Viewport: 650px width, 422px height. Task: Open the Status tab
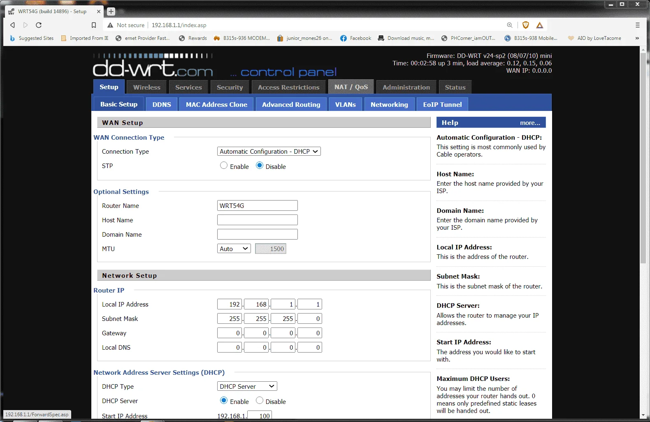point(455,88)
